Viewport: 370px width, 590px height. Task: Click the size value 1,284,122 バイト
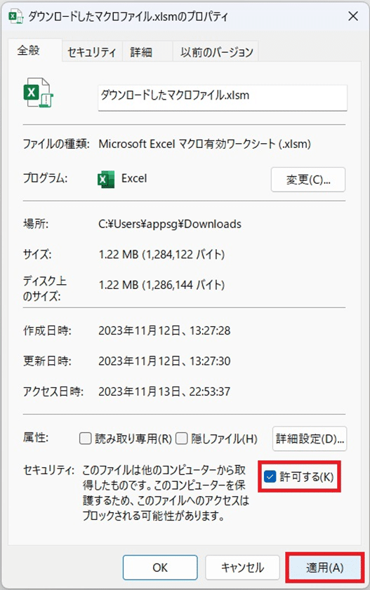click(161, 255)
